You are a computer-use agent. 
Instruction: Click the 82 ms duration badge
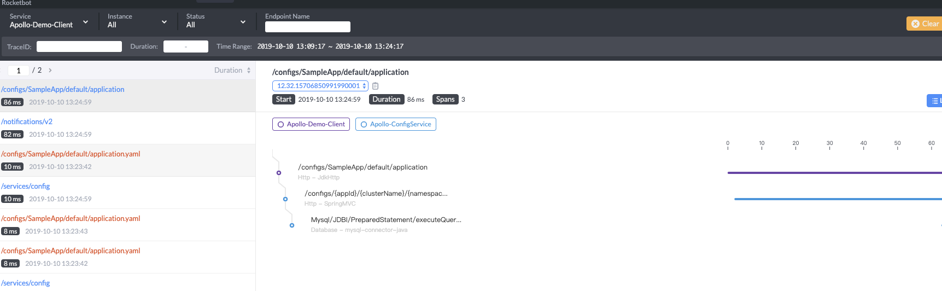coord(12,135)
